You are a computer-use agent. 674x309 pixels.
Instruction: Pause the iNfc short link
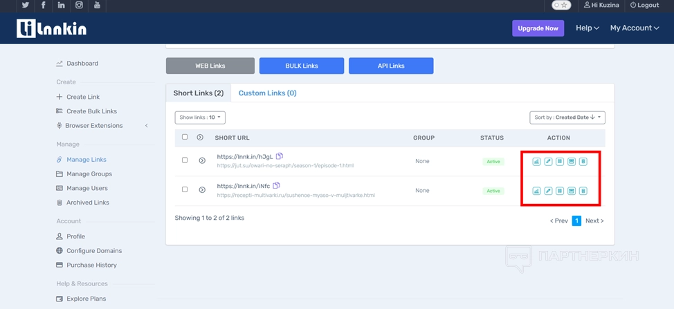560,191
